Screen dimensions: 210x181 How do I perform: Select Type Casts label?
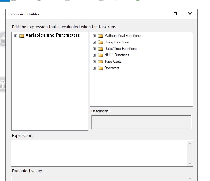113,62
